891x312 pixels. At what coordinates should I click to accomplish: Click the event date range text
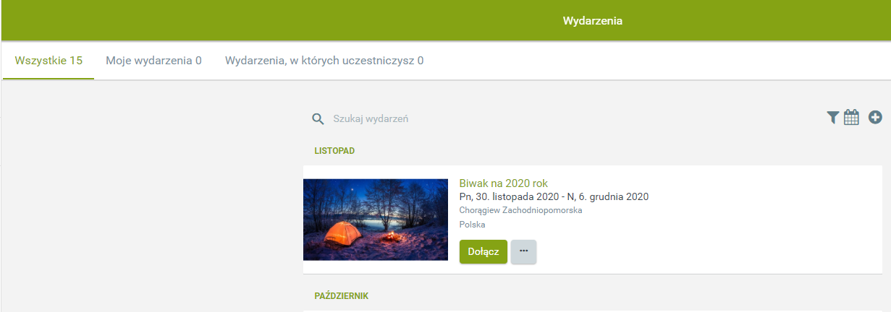(x=554, y=196)
